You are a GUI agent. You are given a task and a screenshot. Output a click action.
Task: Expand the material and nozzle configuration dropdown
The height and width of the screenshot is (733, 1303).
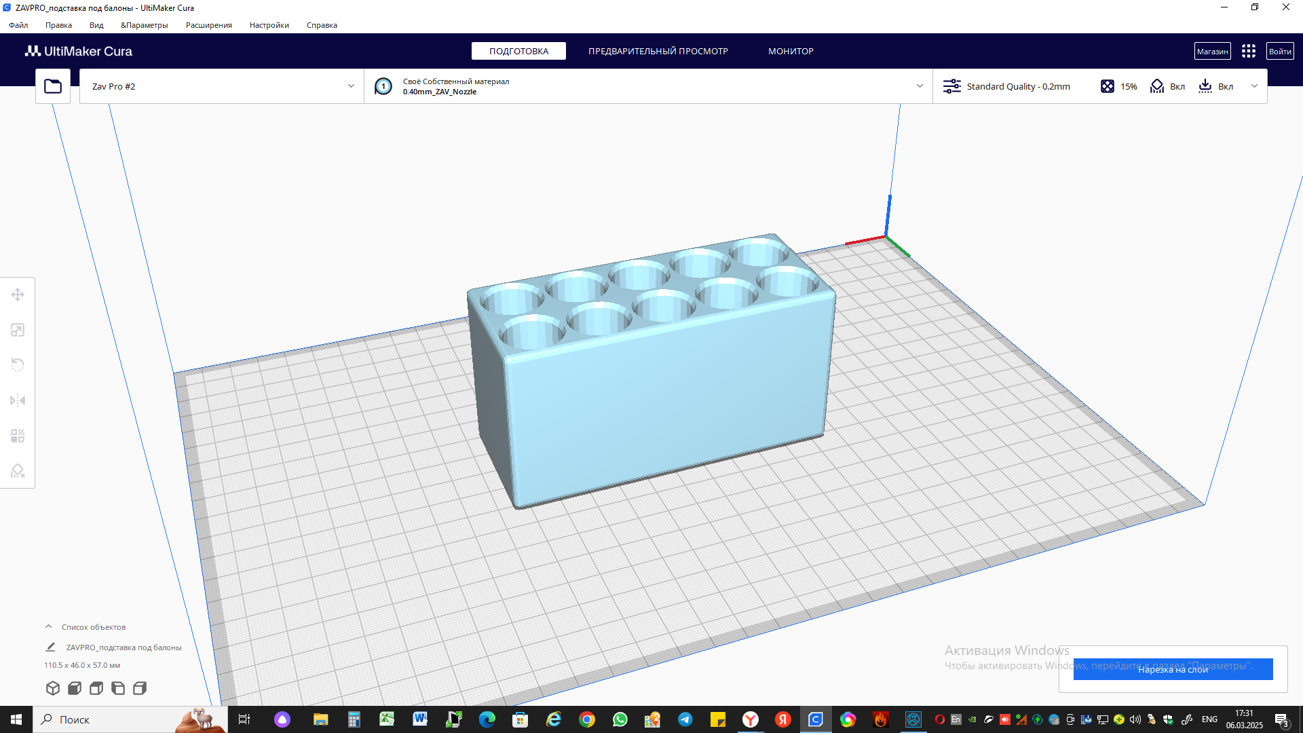[920, 86]
